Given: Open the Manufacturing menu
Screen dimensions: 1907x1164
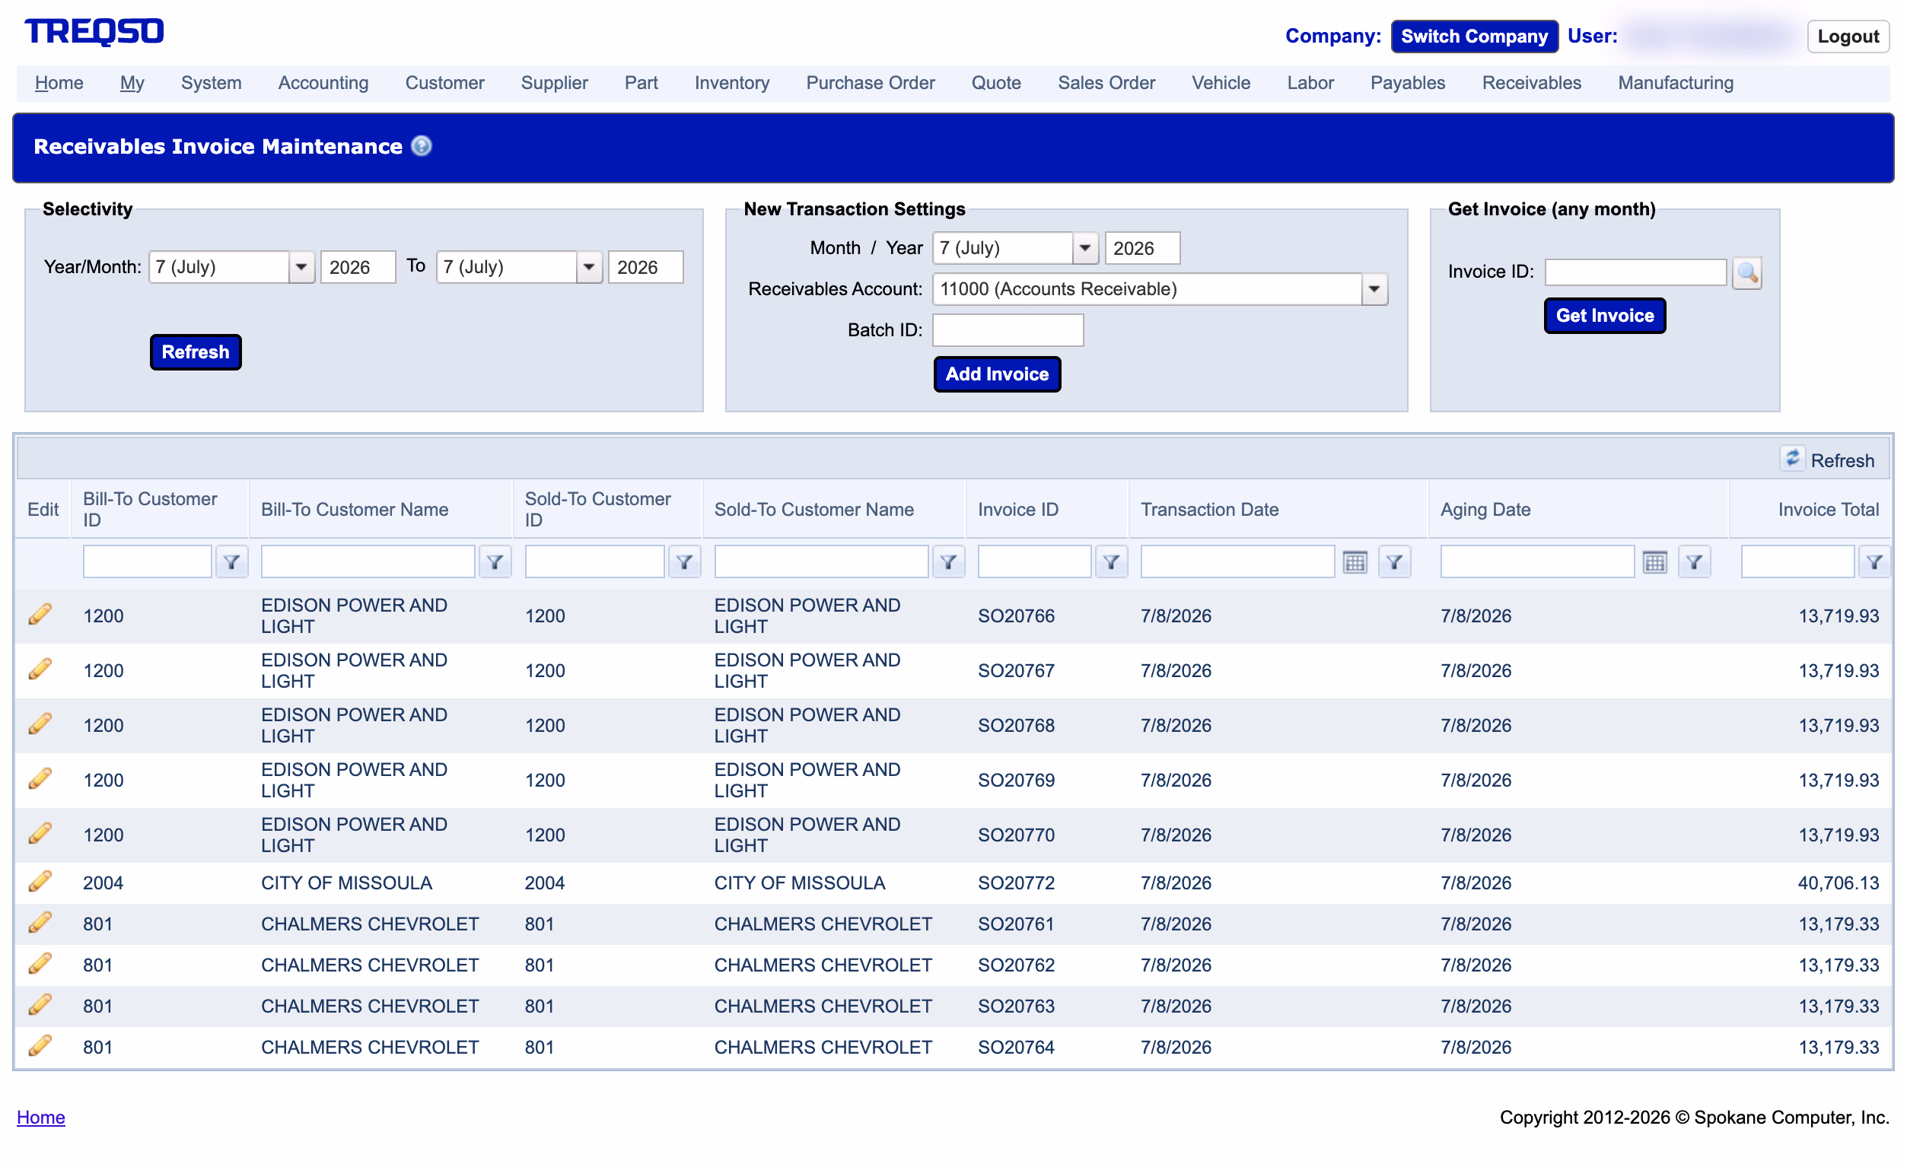Looking at the screenshot, I should [1676, 83].
